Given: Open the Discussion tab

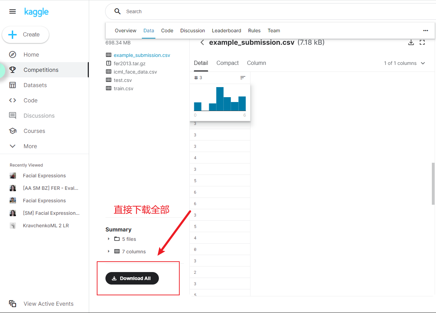Looking at the screenshot, I should (193, 31).
